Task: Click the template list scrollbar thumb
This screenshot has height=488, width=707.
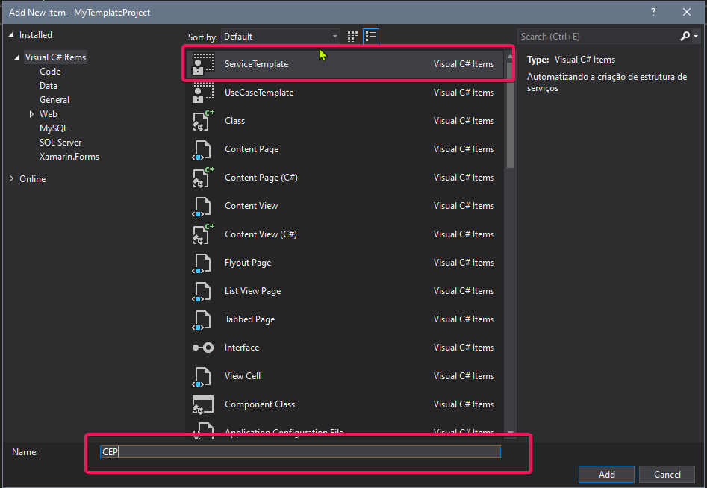Action: [510, 115]
